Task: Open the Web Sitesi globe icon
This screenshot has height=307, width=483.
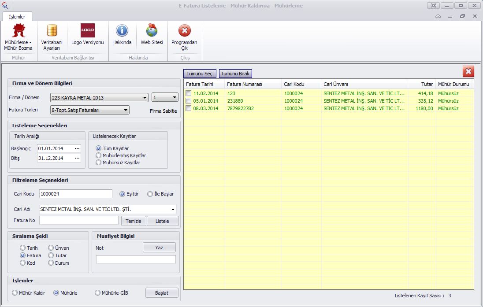Action: pyautogui.click(x=152, y=31)
